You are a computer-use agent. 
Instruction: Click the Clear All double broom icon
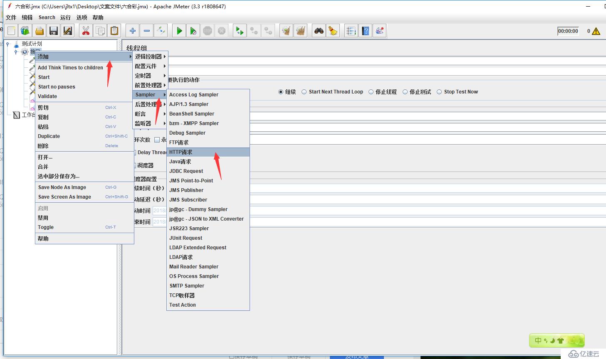300,31
